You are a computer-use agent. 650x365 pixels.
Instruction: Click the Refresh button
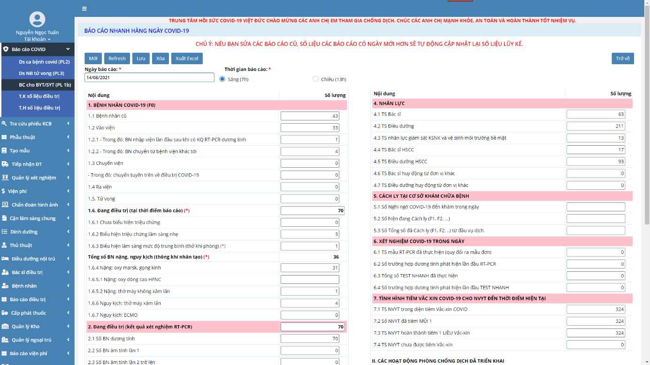pyautogui.click(x=117, y=59)
